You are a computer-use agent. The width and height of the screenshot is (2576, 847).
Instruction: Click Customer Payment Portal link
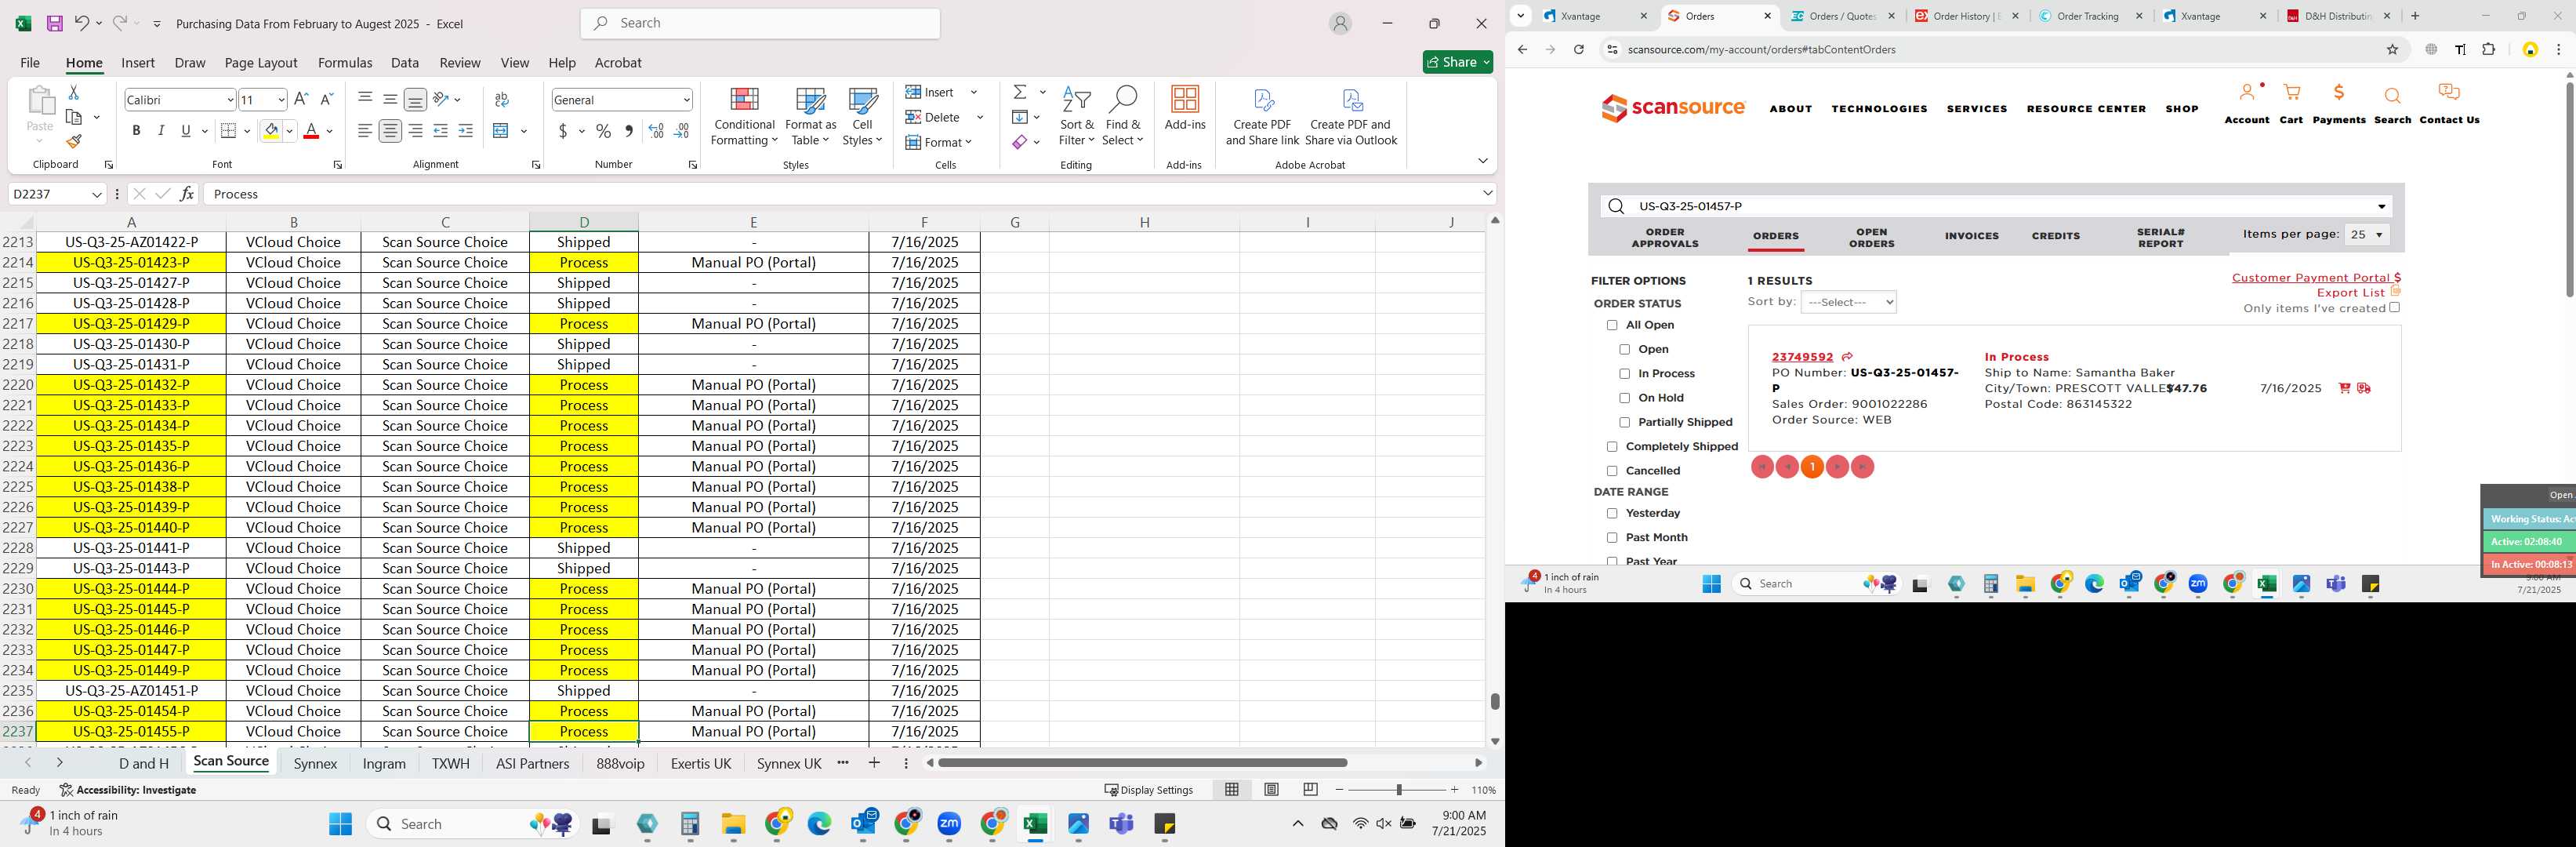[x=2315, y=278]
